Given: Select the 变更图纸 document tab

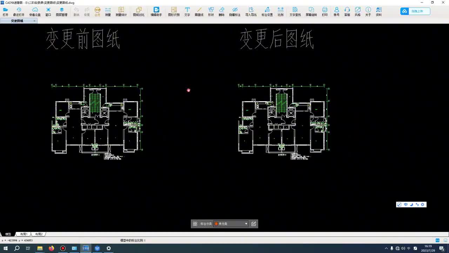Looking at the screenshot, I should [17, 21].
